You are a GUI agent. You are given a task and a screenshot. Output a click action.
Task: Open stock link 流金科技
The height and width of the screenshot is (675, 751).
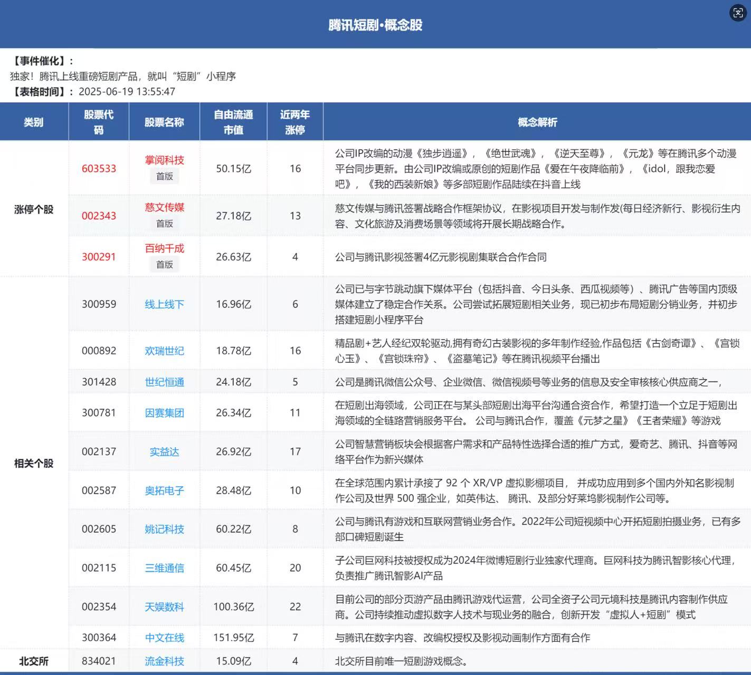(x=164, y=661)
